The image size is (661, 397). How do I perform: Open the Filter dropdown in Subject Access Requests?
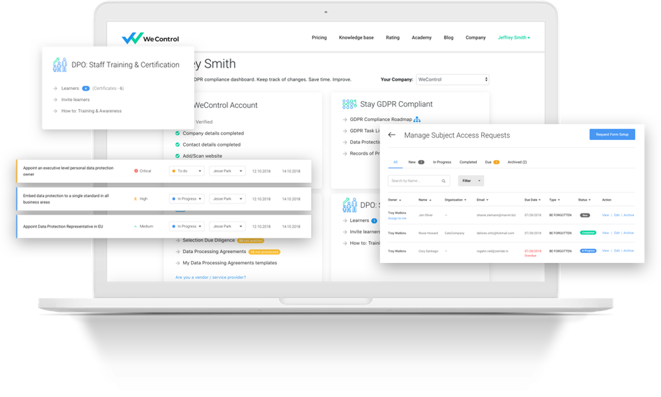coord(471,181)
